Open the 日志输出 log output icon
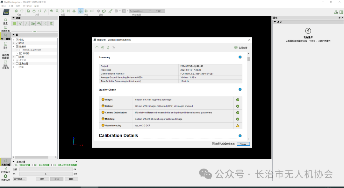Viewport: 344px width, 188px height. [5, 170]
